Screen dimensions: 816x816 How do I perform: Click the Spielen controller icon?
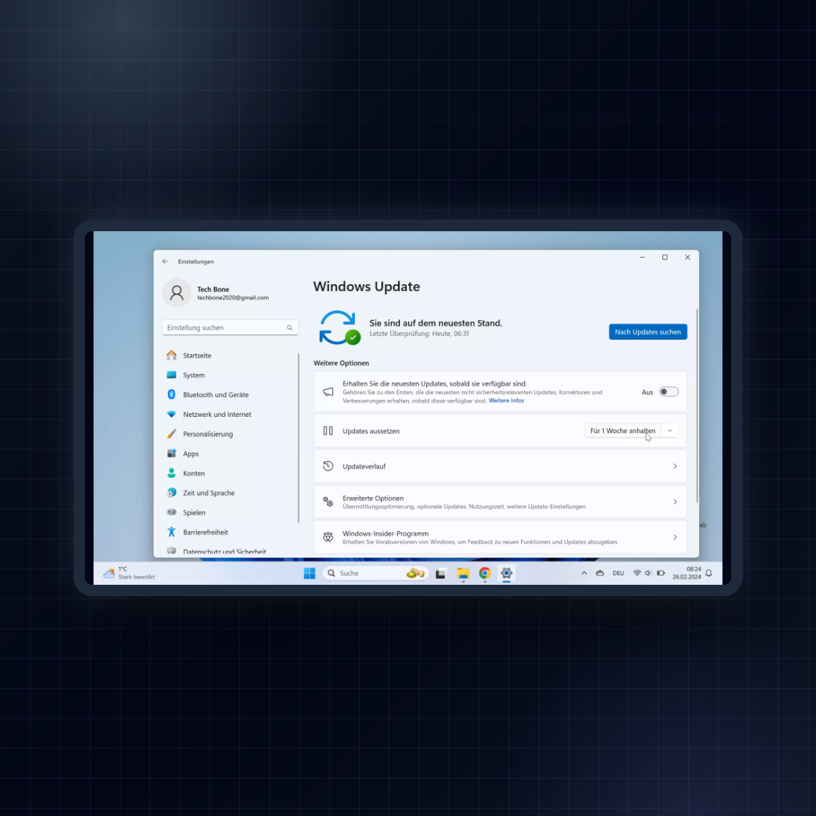[171, 513]
